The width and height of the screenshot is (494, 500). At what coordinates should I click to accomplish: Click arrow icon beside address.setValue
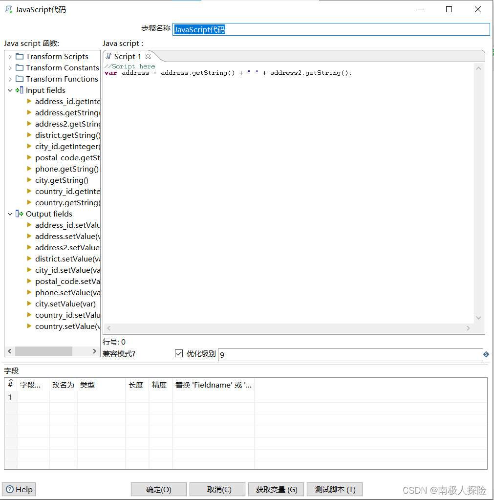(x=29, y=236)
